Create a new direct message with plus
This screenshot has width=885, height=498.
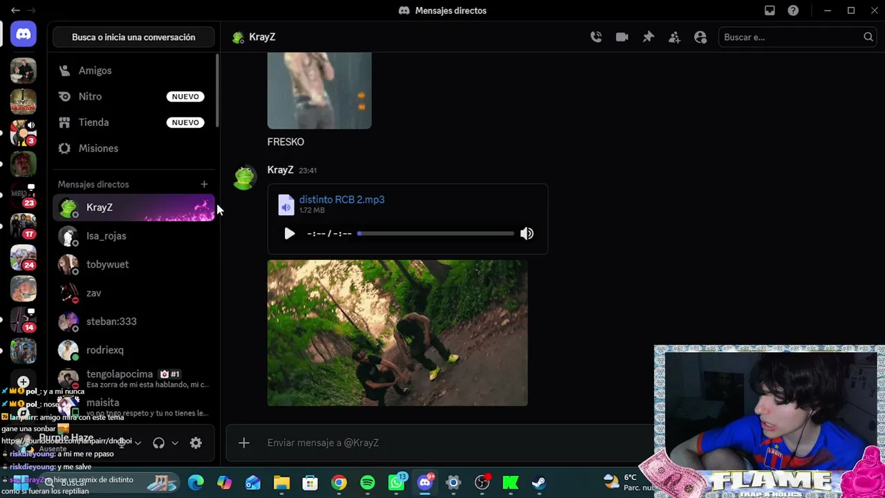[x=204, y=184]
